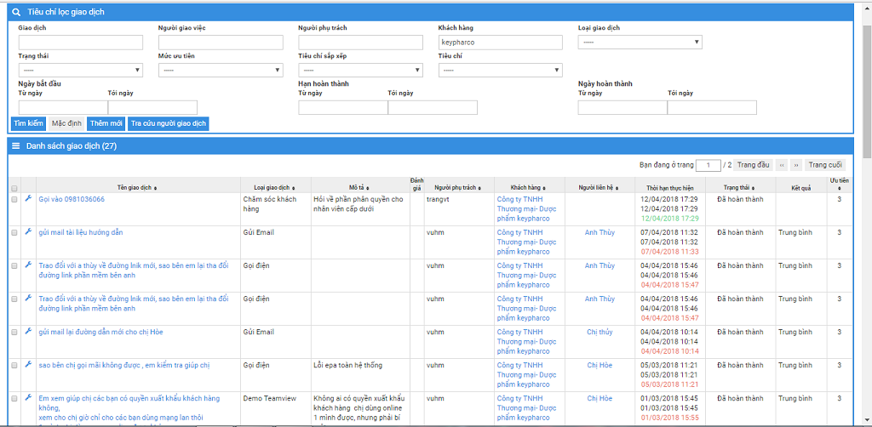Focus the 'Giao dịch' text field

[x=81, y=43]
